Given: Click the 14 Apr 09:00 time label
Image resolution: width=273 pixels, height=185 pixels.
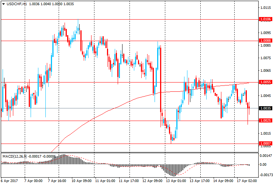Looking at the screenshot, I should [224, 181].
